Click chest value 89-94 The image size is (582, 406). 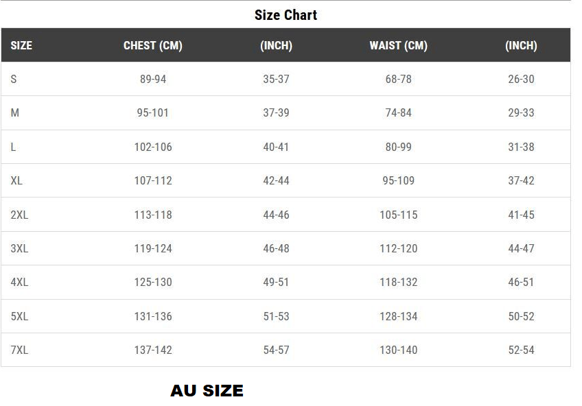pyautogui.click(x=153, y=80)
